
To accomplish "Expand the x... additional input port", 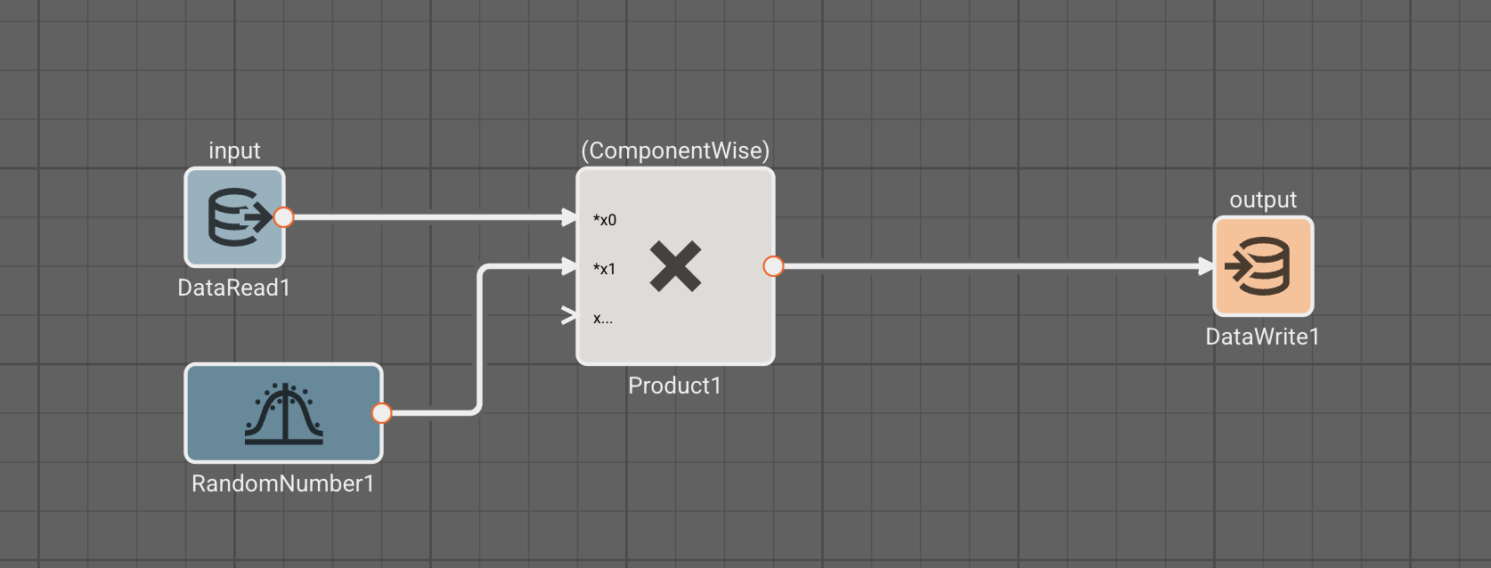I will pos(570,316).
